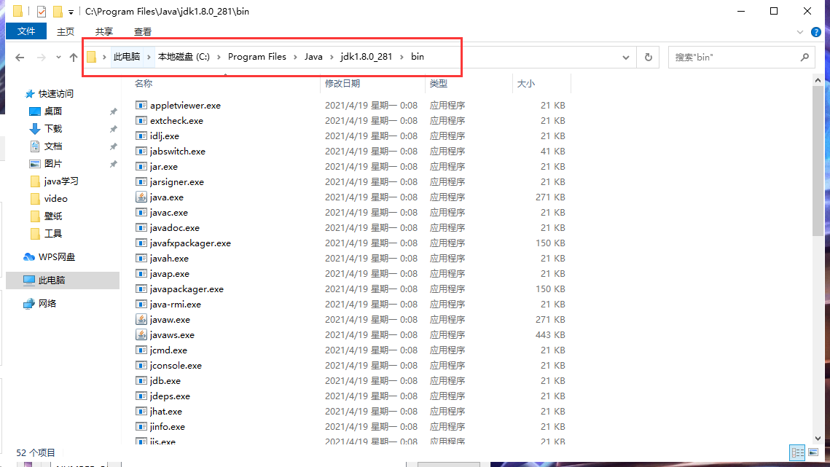Select the jconsole.exe file name
Image resolution: width=830 pixels, height=467 pixels.
[x=176, y=365]
